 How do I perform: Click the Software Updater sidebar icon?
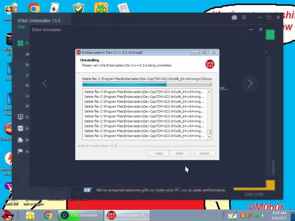[x=20, y=117]
